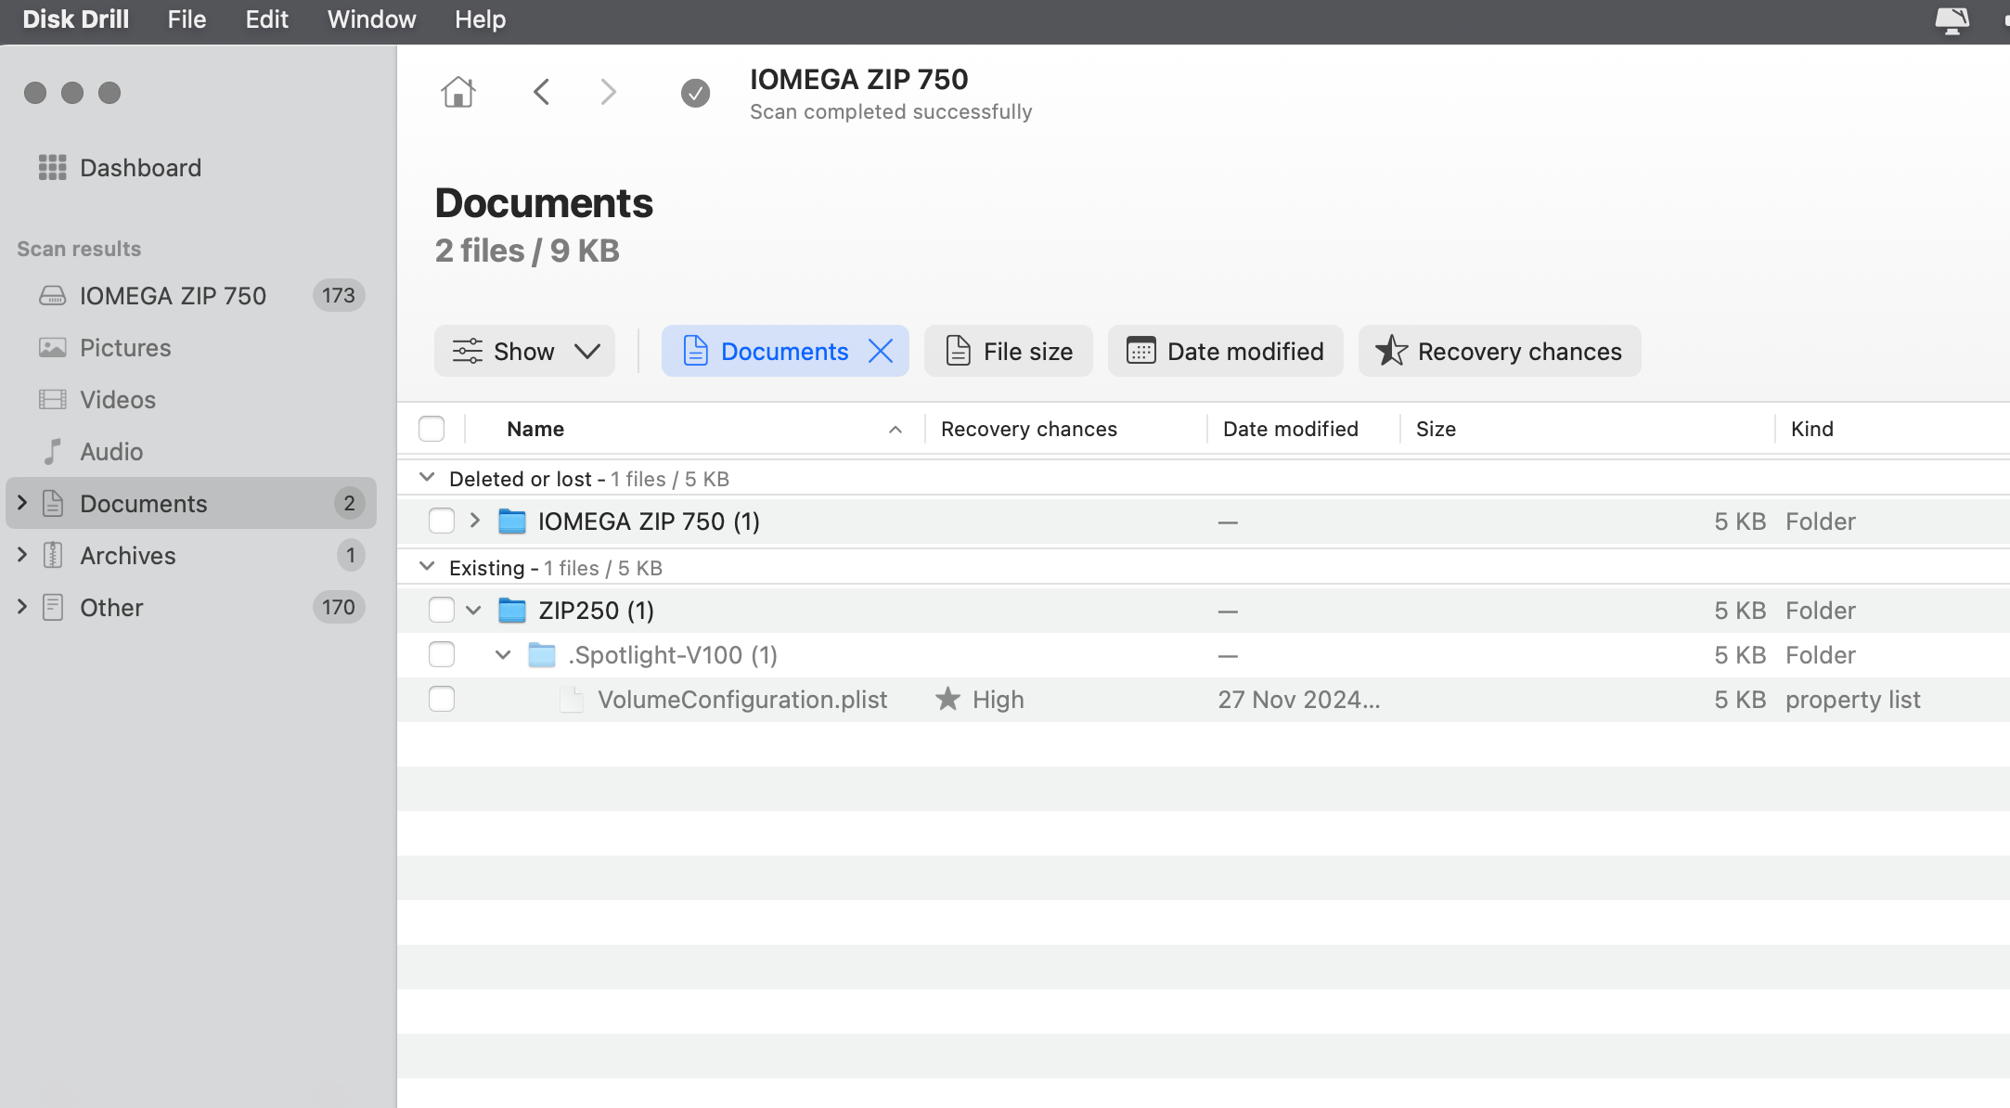Open Dashboard from the sidebar
This screenshot has height=1108, width=2010.
pyautogui.click(x=139, y=168)
